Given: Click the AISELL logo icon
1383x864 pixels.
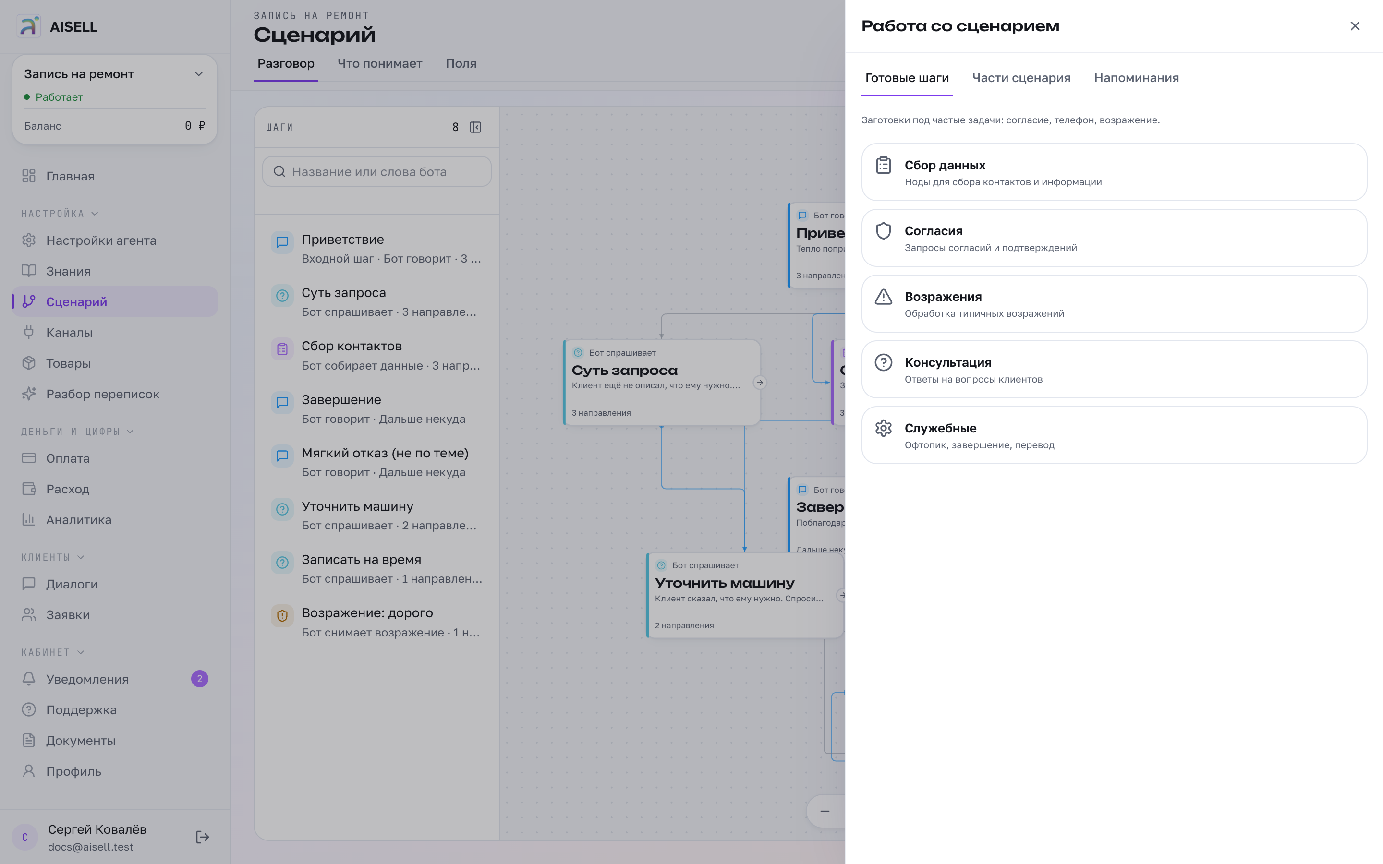Looking at the screenshot, I should (x=29, y=26).
